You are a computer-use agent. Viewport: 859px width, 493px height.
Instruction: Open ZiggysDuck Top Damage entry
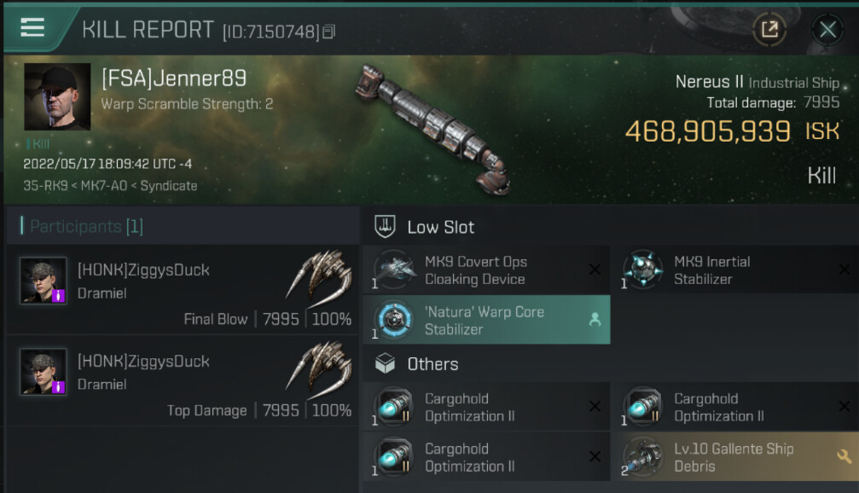pyautogui.click(x=183, y=381)
